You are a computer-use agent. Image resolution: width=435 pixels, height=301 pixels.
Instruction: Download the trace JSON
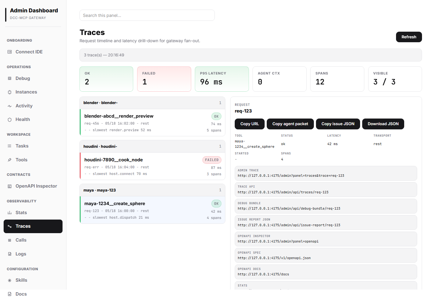pos(383,124)
